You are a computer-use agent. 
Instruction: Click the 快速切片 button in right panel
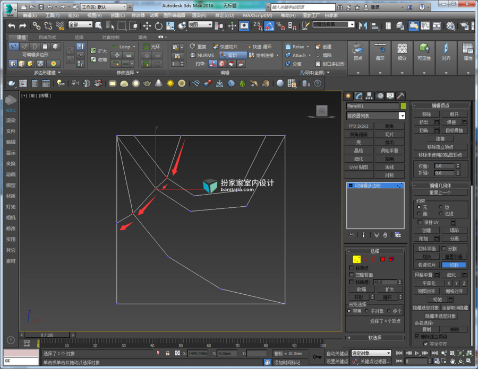pos(426,265)
